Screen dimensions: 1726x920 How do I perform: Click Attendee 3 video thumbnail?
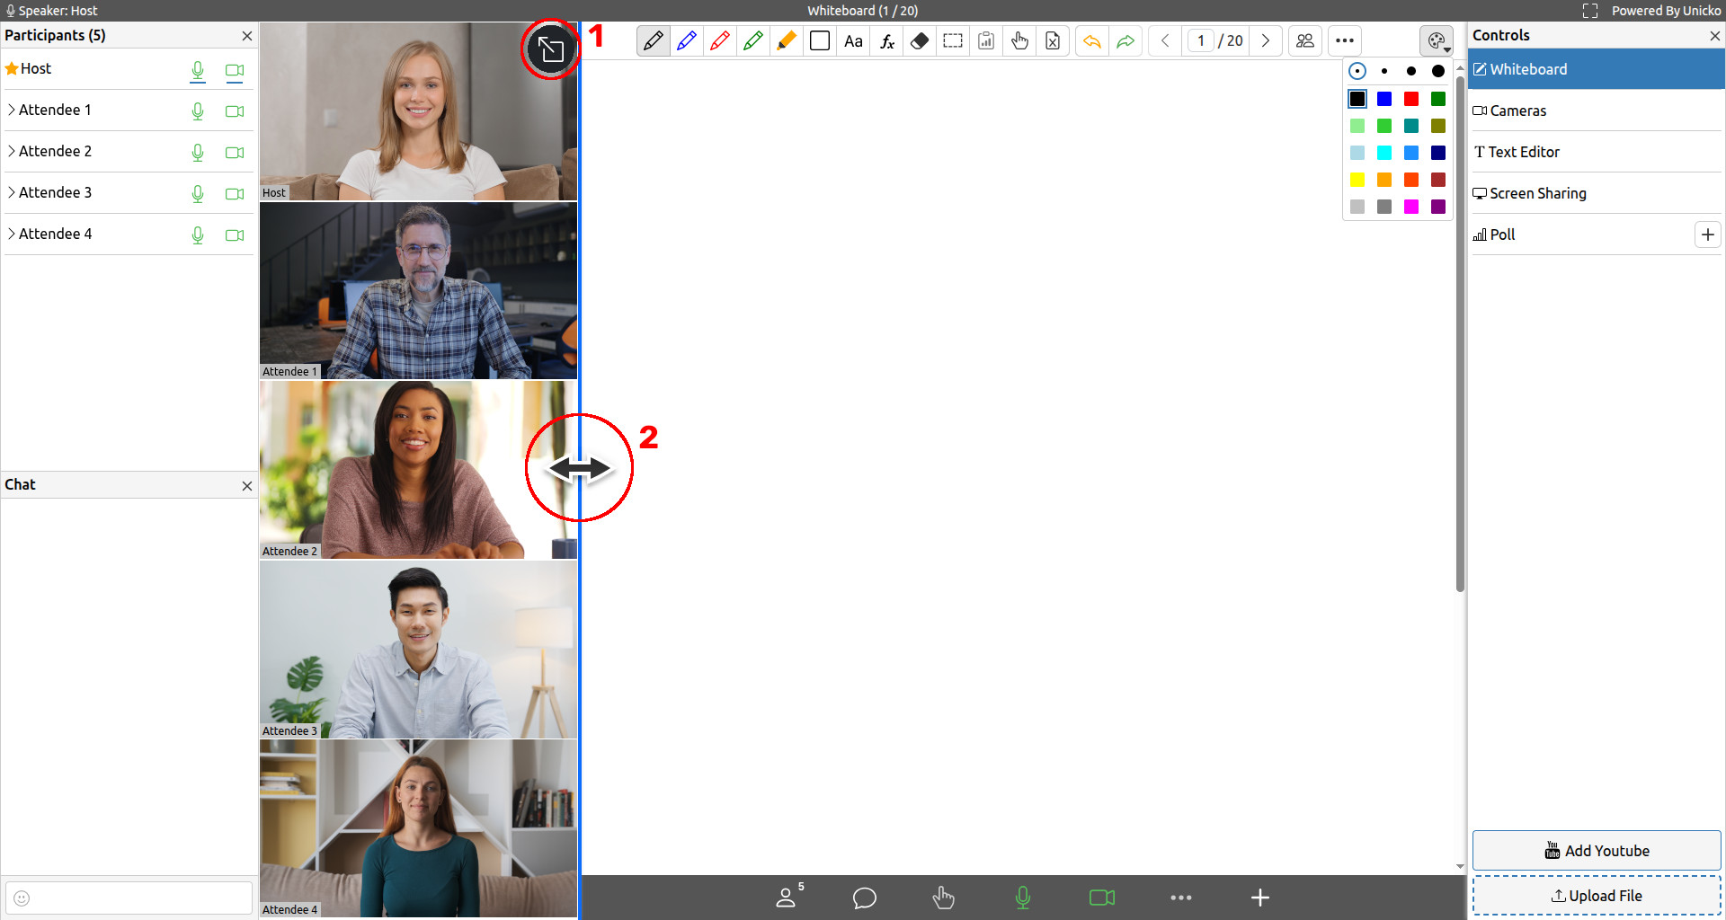[x=419, y=649]
